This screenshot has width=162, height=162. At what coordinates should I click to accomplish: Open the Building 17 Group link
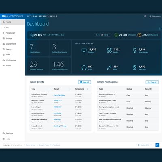[x=60, y=126]
